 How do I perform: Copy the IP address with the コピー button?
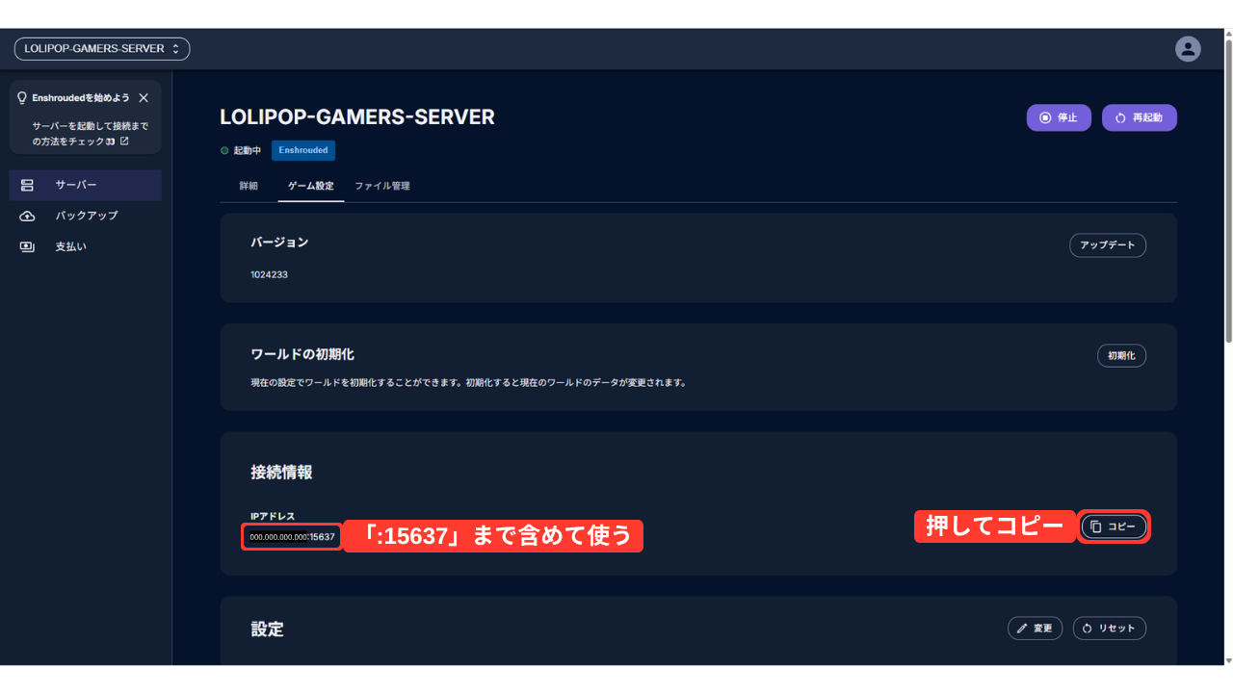click(x=1114, y=526)
